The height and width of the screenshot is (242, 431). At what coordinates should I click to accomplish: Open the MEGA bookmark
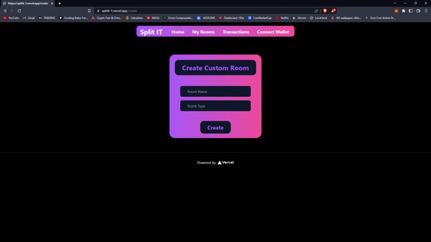153,18
